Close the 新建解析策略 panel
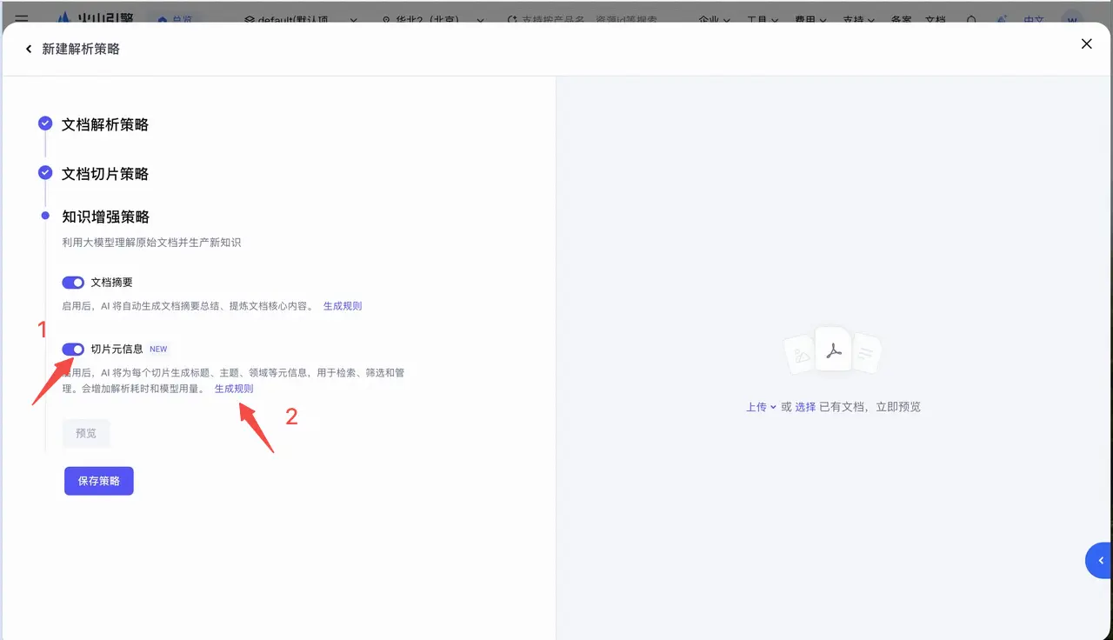The width and height of the screenshot is (1113, 640). (x=1086, y=43)
